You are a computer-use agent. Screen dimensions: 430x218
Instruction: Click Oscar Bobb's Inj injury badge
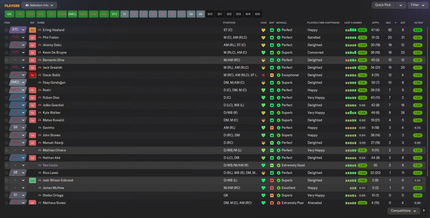pyautogui.click(x=33, y=75)
